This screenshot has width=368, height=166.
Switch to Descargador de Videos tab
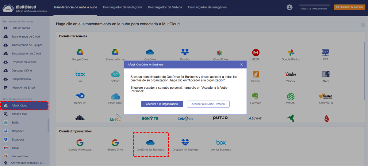[x=165, y=7]
